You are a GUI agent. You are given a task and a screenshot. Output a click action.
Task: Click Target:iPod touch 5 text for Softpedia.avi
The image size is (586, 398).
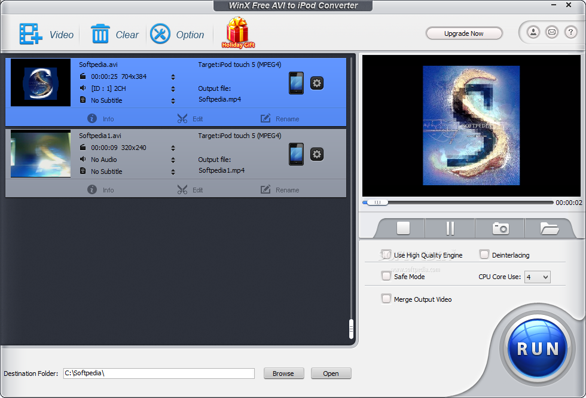coord(240,65)
